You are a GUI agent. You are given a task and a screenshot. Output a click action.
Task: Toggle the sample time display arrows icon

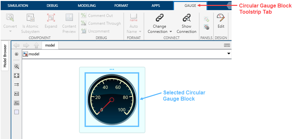[17, 85]
